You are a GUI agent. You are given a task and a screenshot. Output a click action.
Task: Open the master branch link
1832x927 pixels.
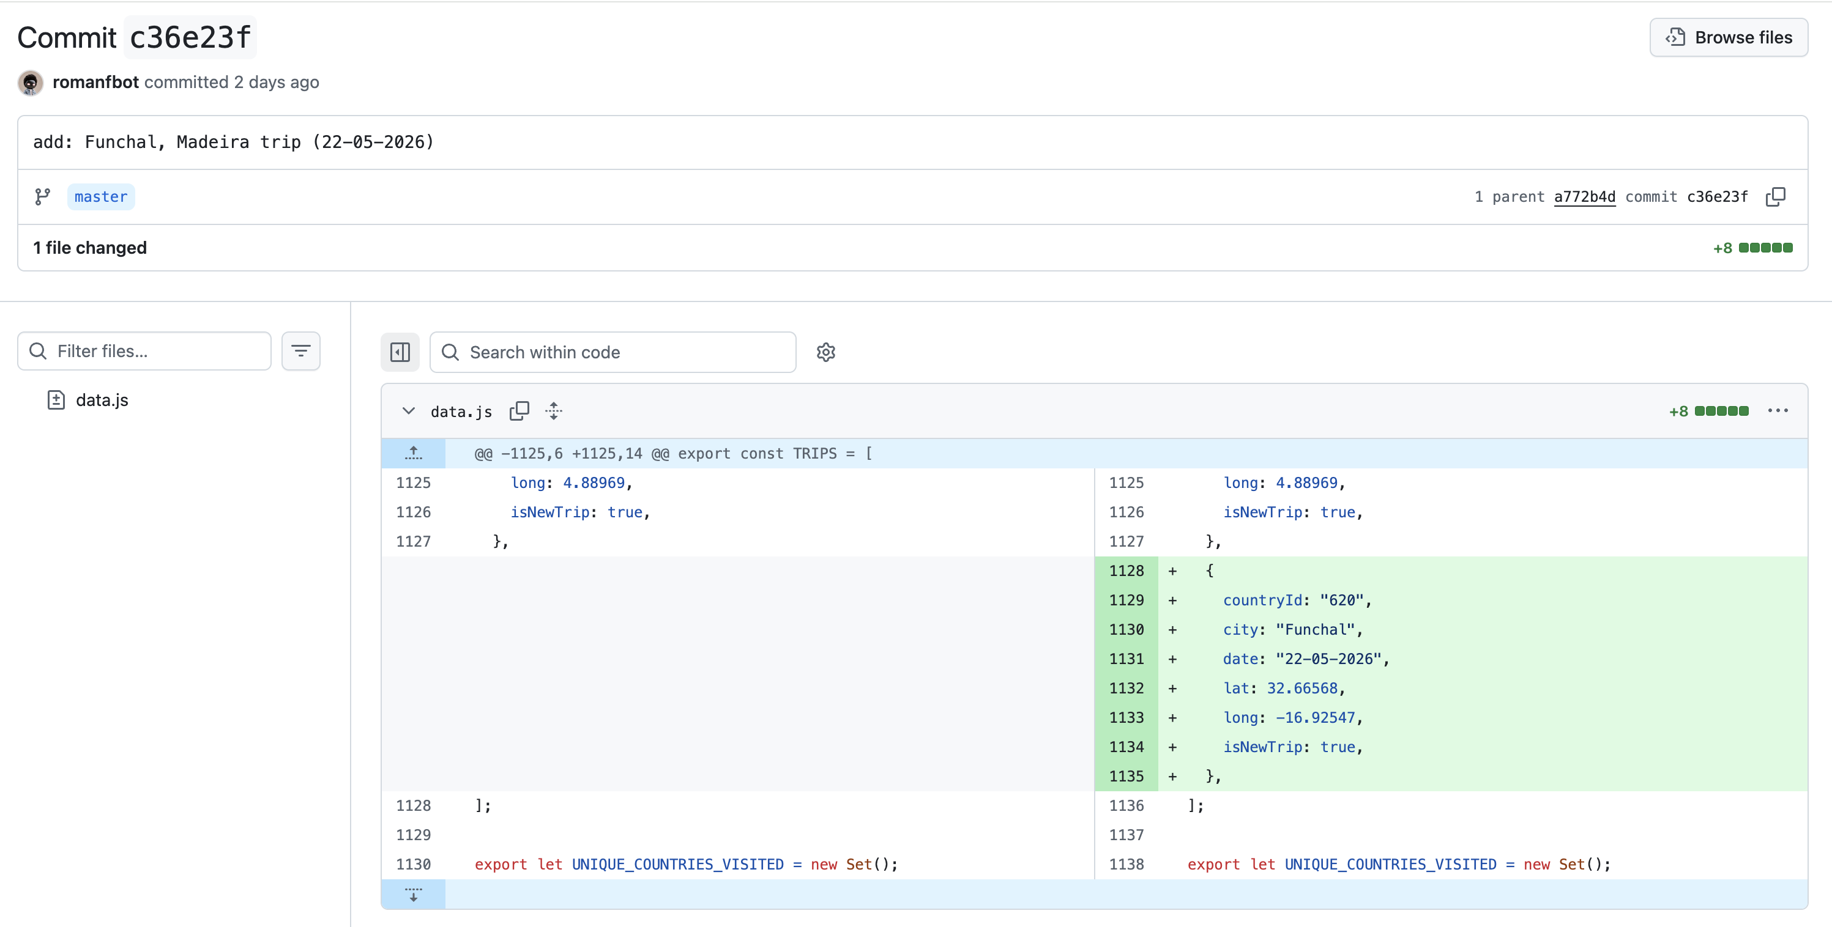(x=101, y=197)
